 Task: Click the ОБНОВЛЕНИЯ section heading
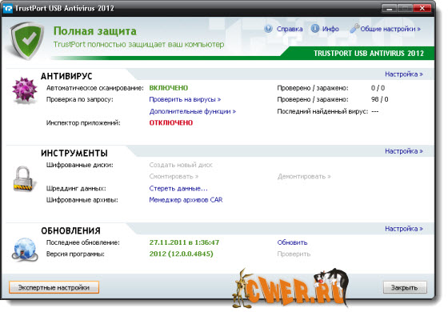coord(70,231)
